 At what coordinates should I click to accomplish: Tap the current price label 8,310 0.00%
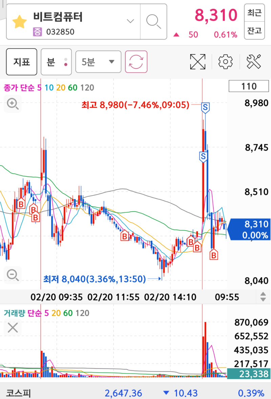249,230
